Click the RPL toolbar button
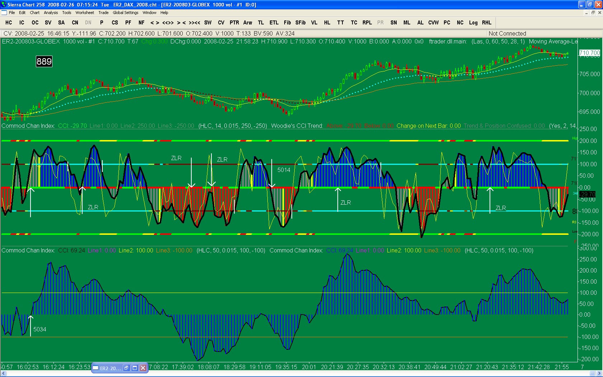 [x=367, y=23]
